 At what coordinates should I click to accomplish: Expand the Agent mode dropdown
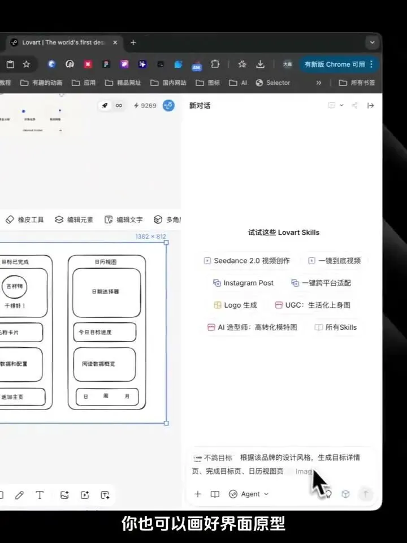[249, 494]
